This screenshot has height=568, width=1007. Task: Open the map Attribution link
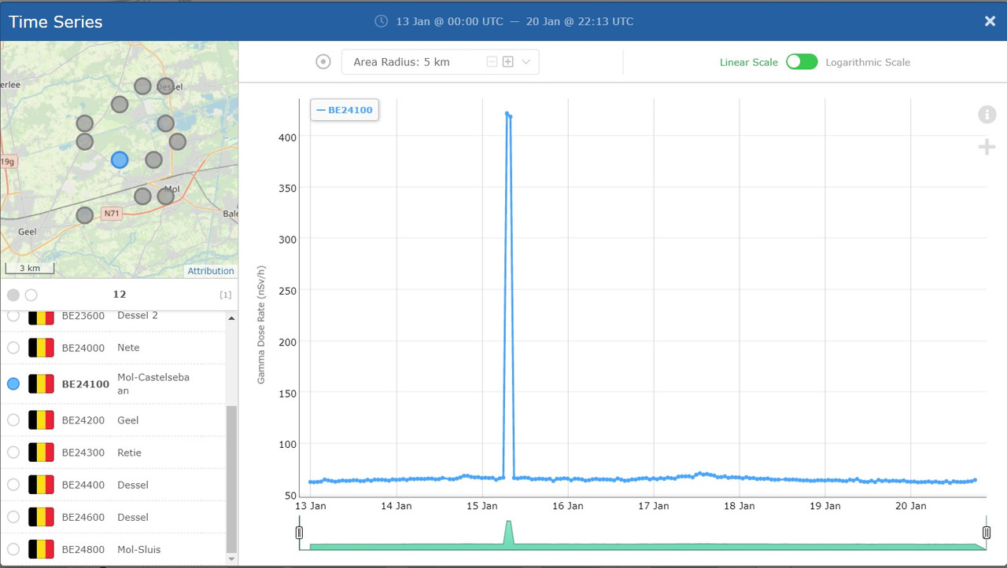[210, 271]
